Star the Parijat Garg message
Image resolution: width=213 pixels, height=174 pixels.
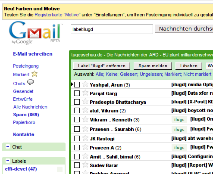85,93
